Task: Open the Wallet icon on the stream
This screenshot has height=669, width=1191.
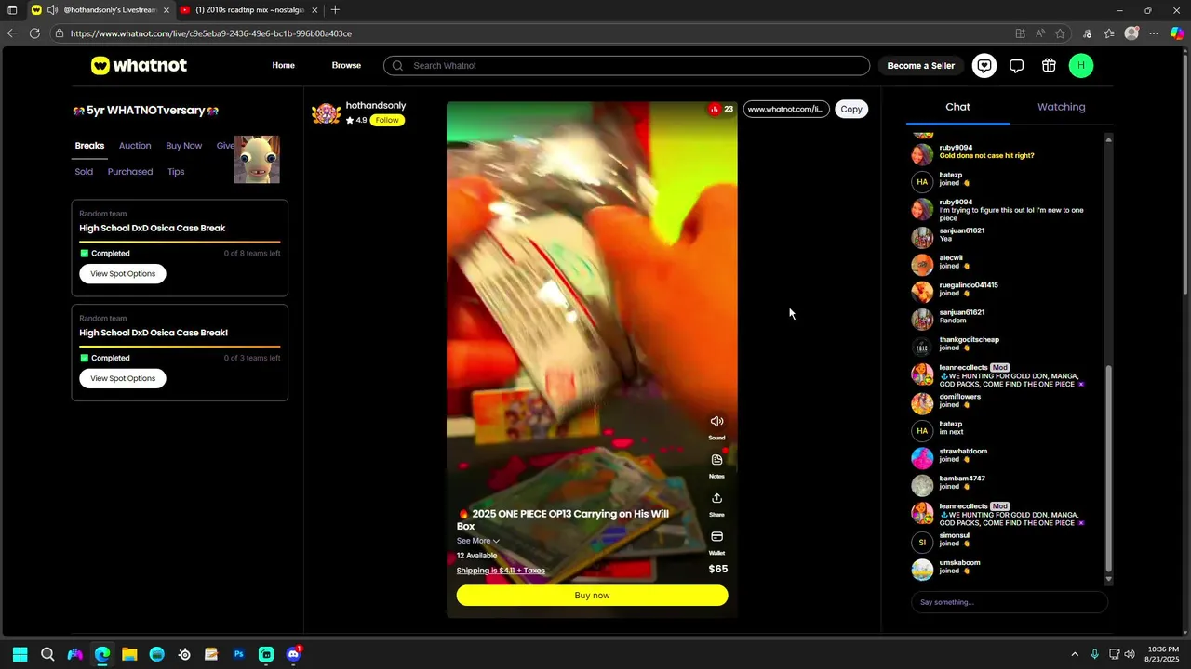Action: (716, 536)
